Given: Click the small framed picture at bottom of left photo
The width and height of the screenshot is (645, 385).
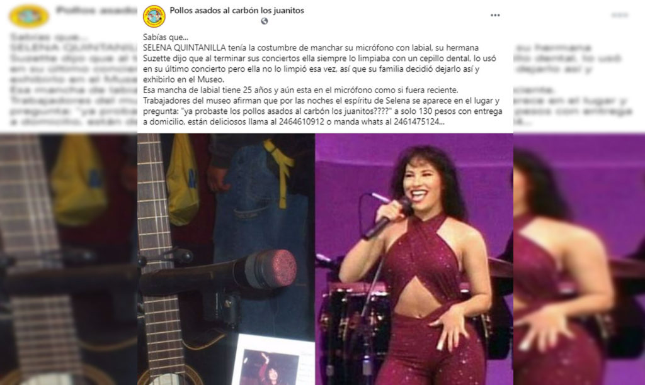Looking at the screenshot, I should click(x=273, y=360).
